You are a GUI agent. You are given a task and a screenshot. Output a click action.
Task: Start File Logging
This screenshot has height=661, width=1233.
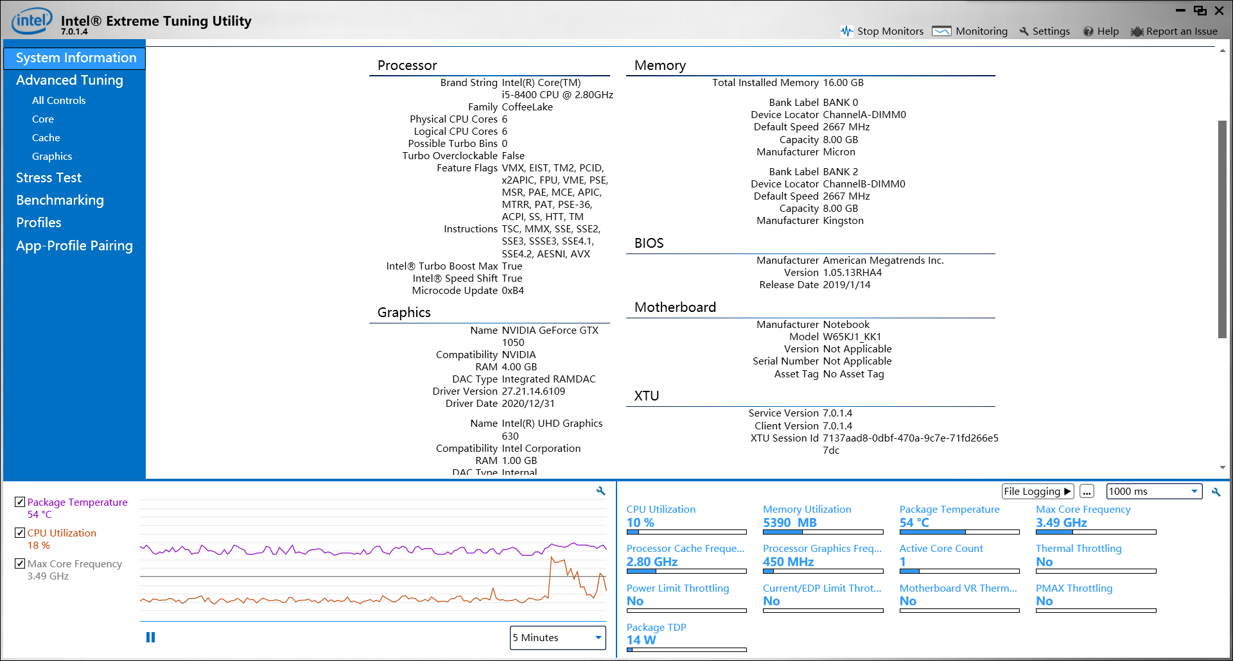1038,492
